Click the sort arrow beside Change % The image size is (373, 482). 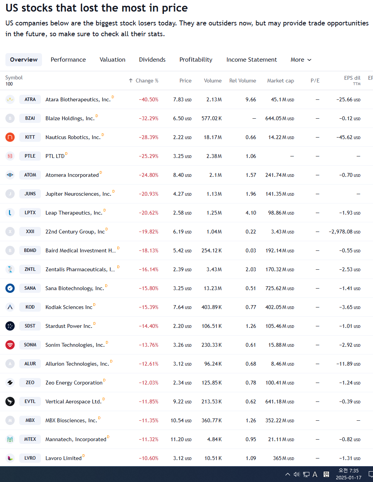[131, 81]
